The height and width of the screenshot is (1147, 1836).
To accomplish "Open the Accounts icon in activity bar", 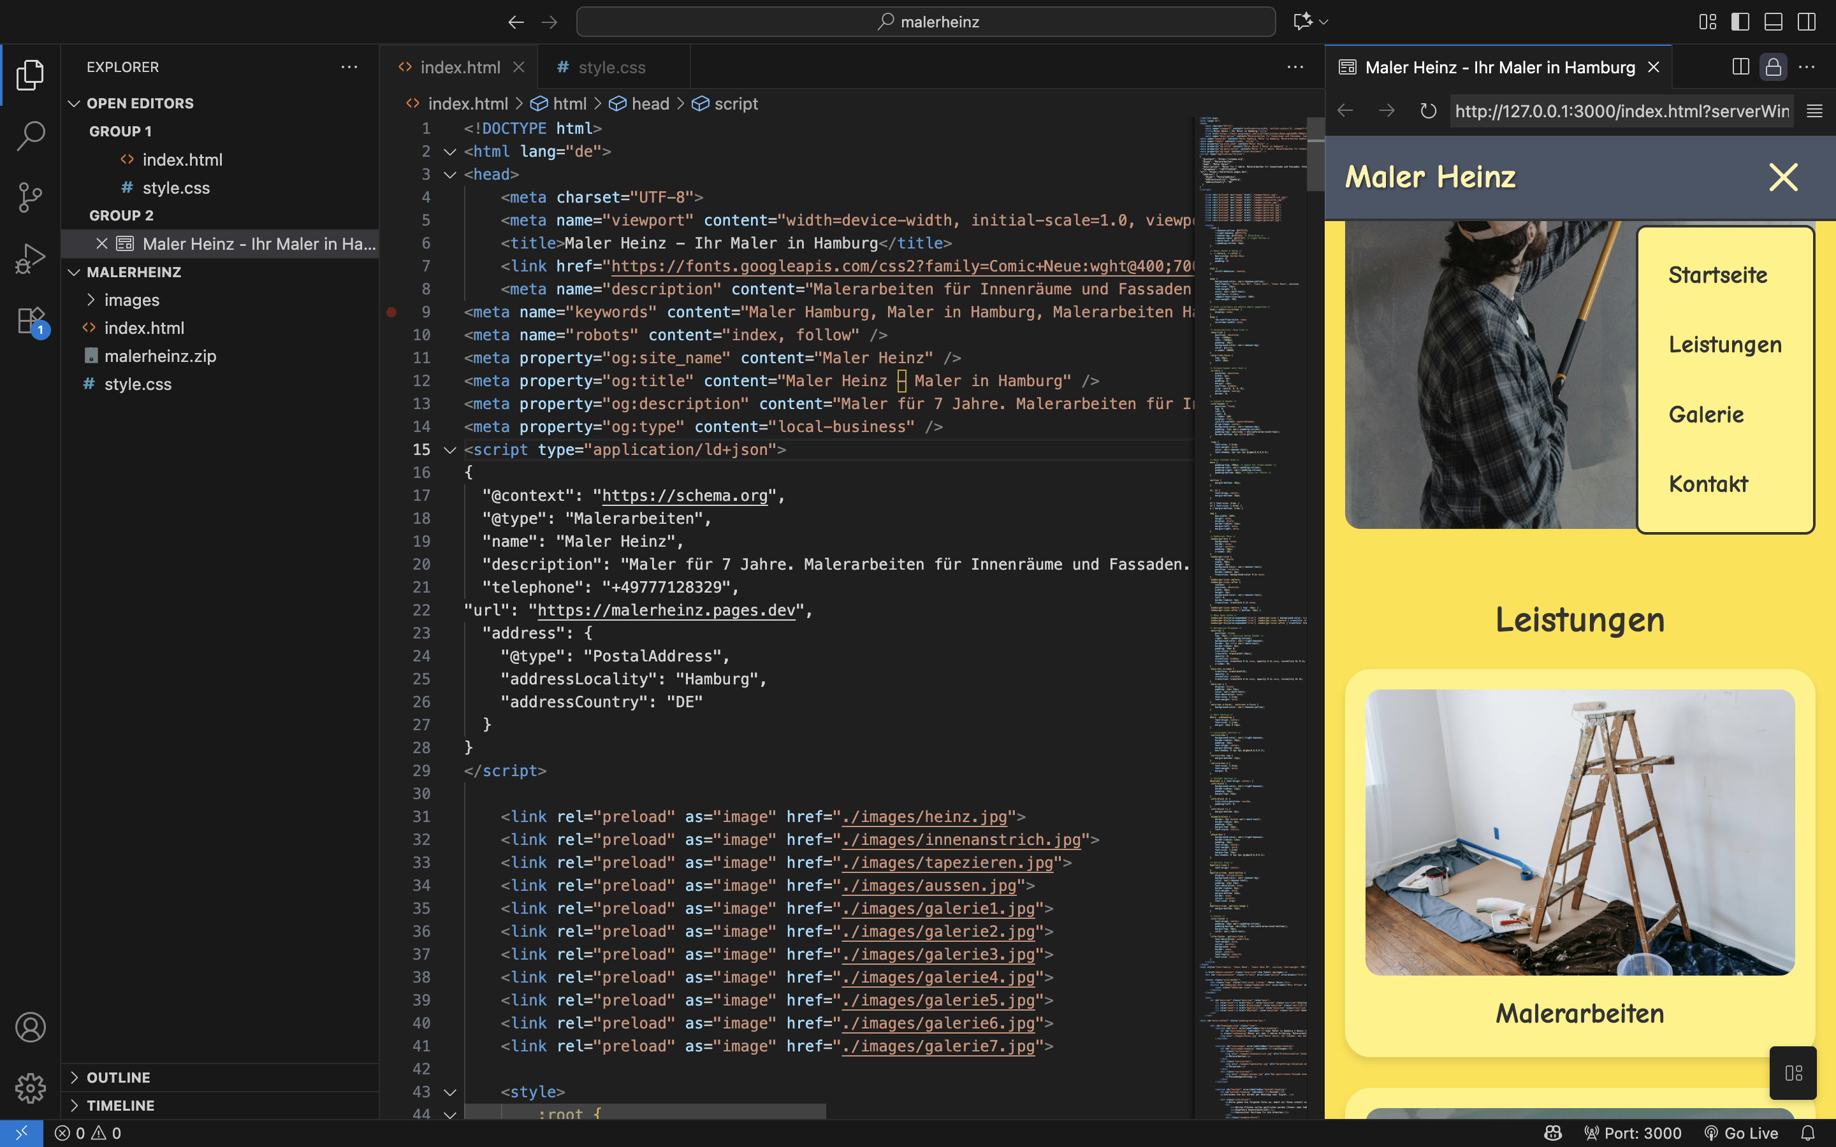I will [x=31, y=1027].
